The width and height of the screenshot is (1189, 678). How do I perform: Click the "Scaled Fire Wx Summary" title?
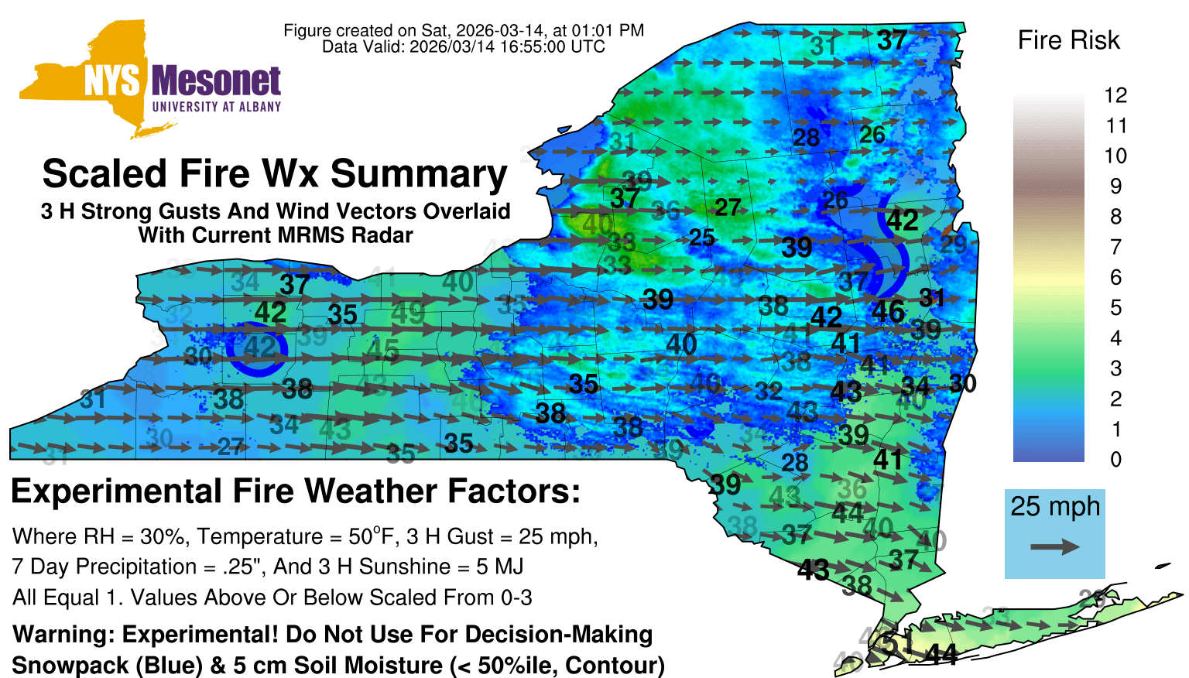click(x=275, y=173)
